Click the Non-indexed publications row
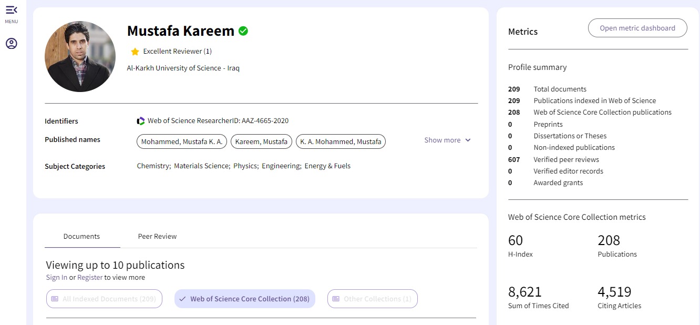The width and height of the screenshot is (700, 325). [561, 147]
